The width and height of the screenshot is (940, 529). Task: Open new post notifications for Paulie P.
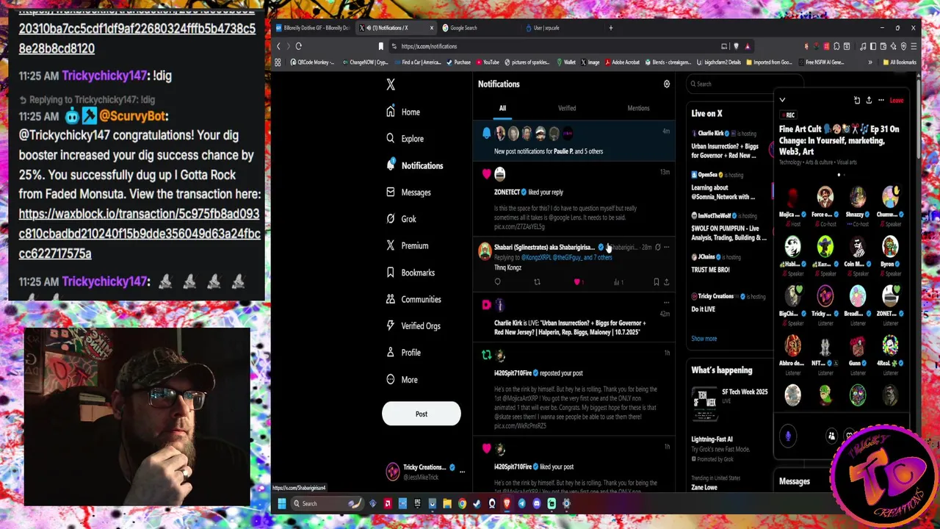(574, 142)
